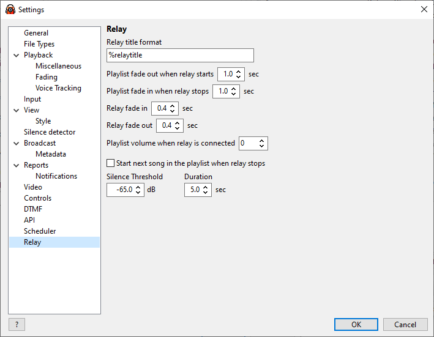Select Voice Tracking under Playback
The image size is (434, 337).
point(58,88)
